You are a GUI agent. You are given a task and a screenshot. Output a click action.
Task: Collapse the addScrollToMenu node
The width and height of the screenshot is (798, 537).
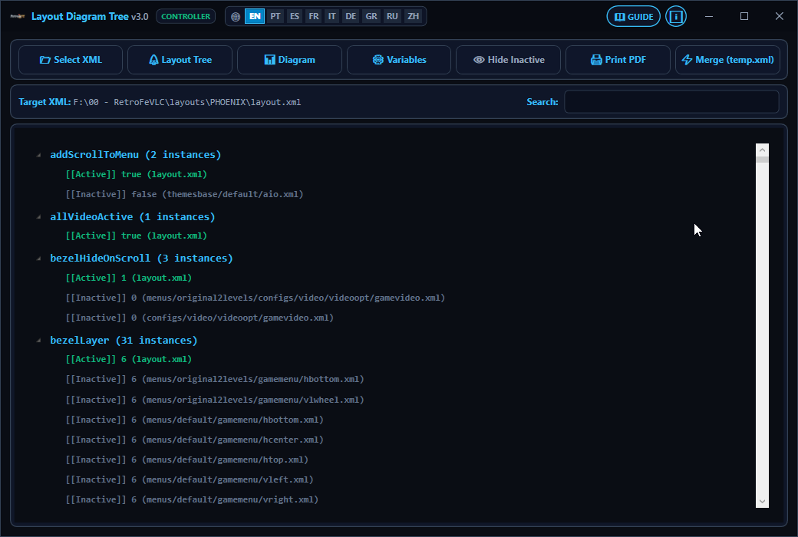point(38,155)
